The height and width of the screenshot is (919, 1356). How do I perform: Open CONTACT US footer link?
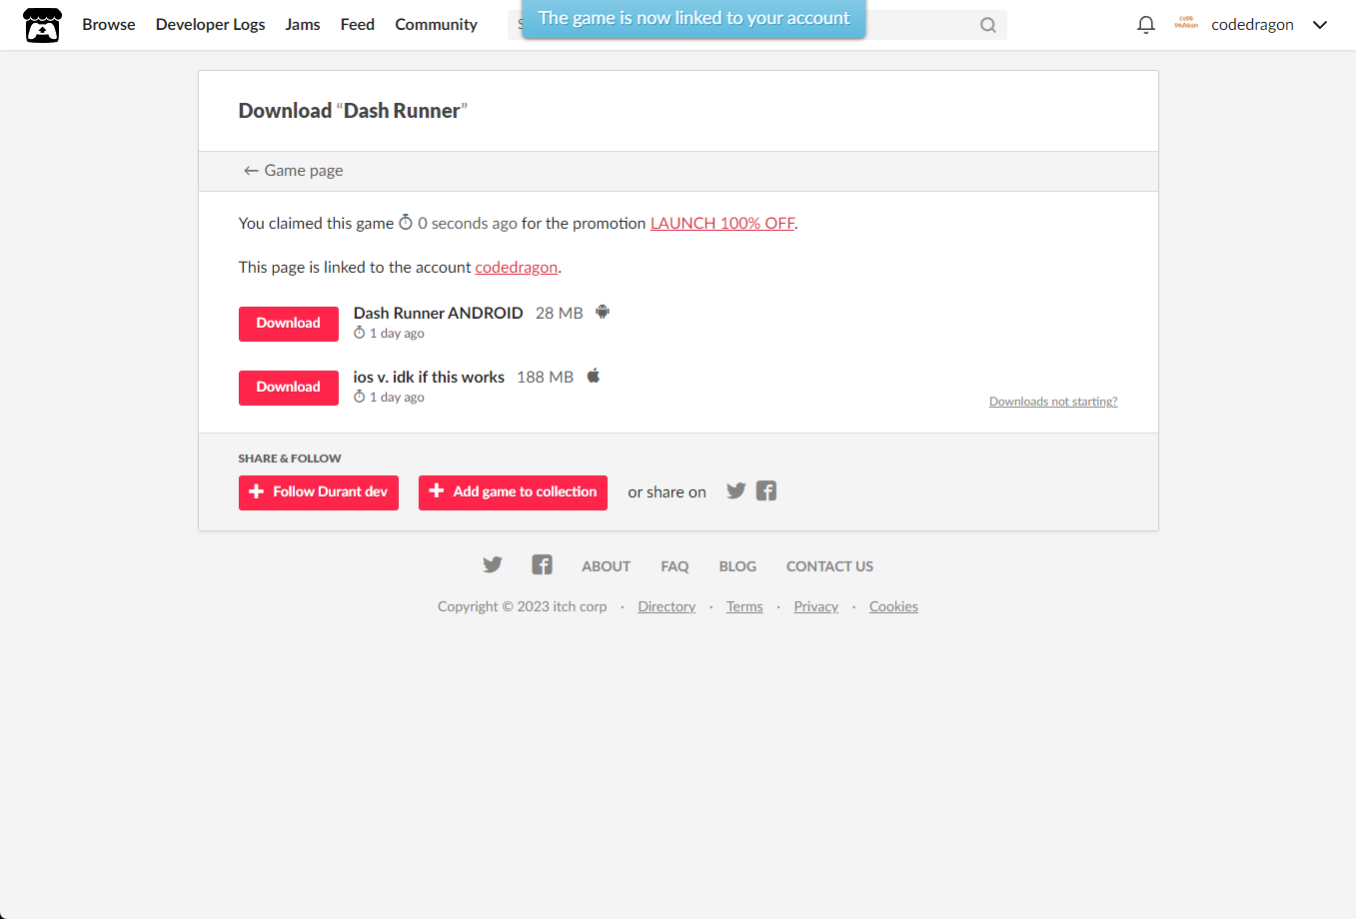coord(829,566)
